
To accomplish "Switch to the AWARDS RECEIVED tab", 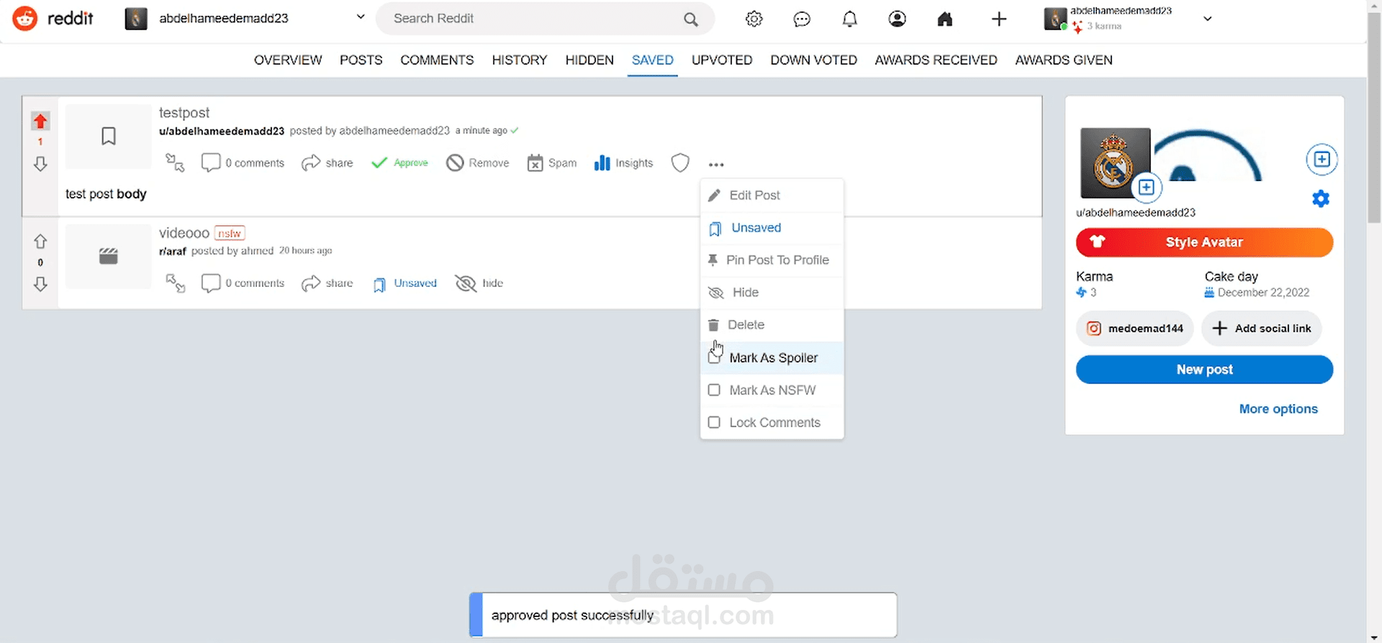I will pyautogui.click(x=936, y=60).
